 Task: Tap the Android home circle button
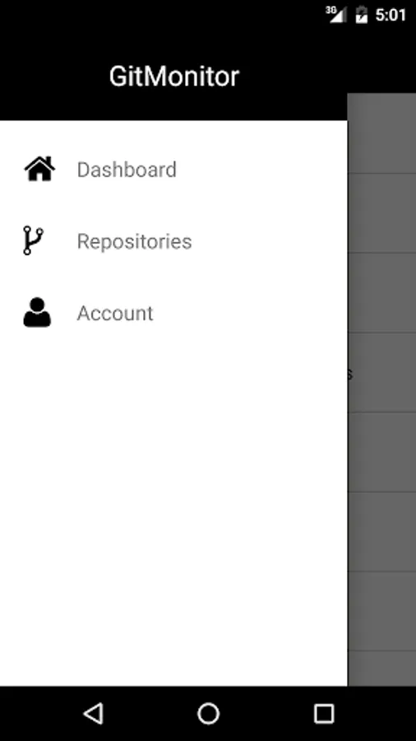tap(208, 713)
